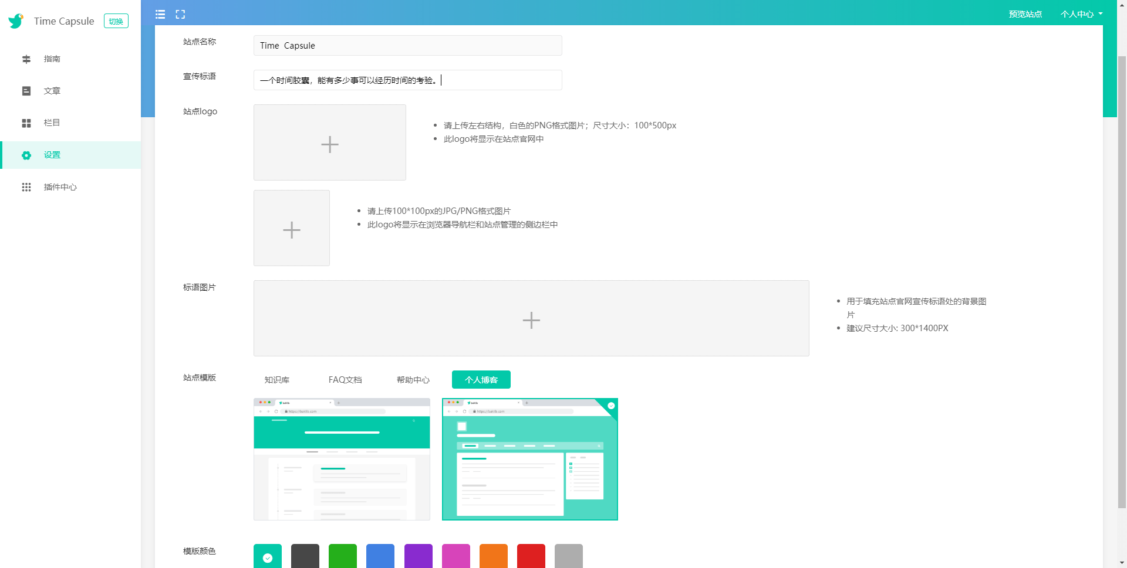1127x568 pixels.
Task: Click the 站点名称 input field
Action: [407, 46]
